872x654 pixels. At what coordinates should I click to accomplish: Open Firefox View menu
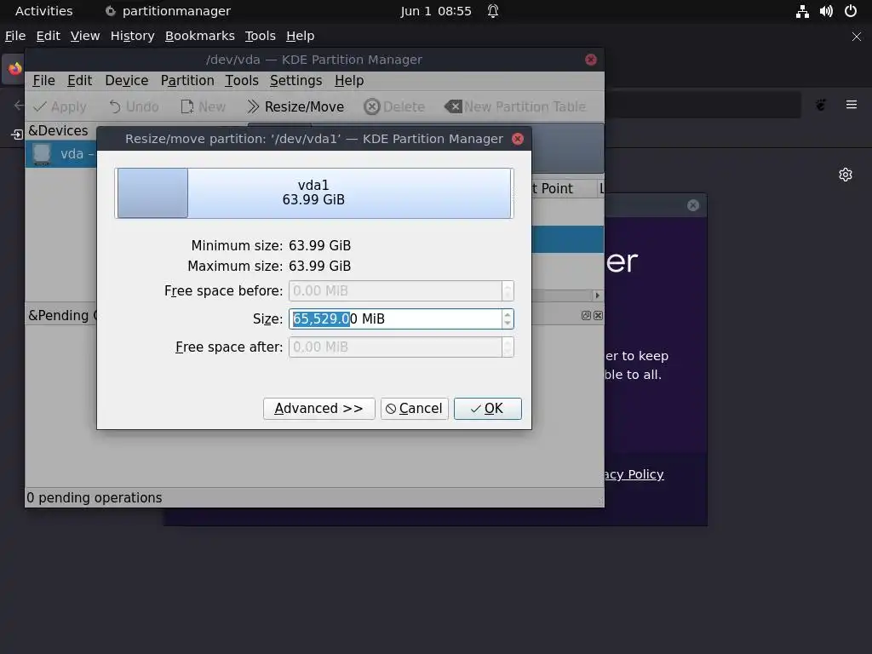pyautogui.click(x=85, y=36)
